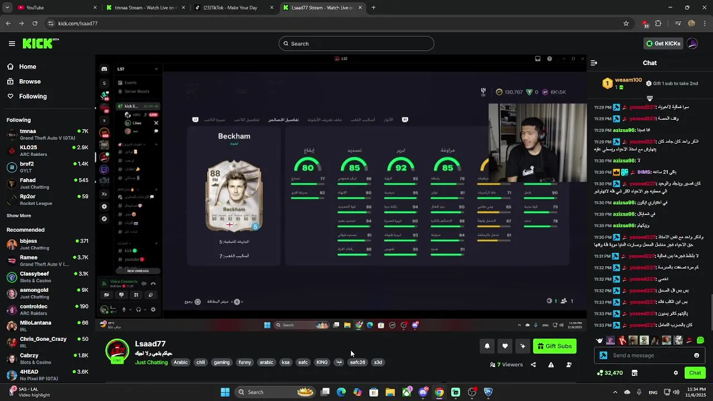The width and height of the screenshot is (713, 401).
Task: Open OBS Studio from the taskbar
Action: [x=472, y=392]
